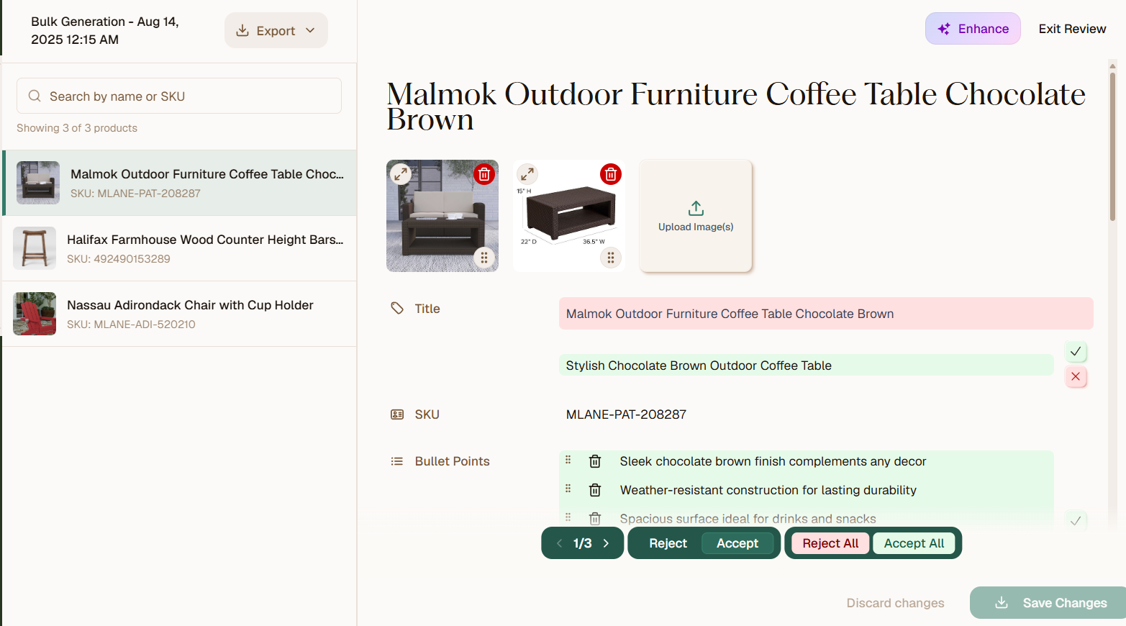Screen dimensions: 1126x626
Task: Click the '1/3' suggestion counter
Action: click(x=582, y=543)
